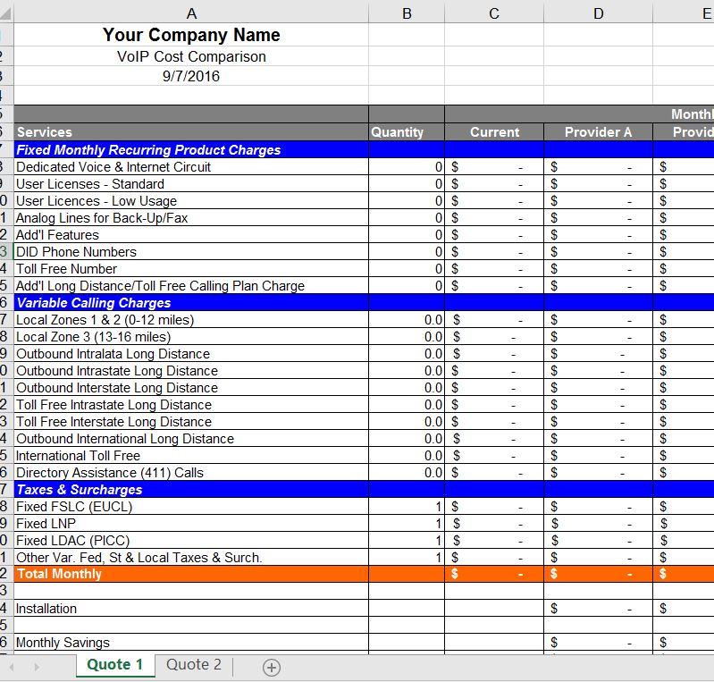
Task: Click quantity 1 for Fixed FSLC (EUCL)
Action: pos(407,507)
